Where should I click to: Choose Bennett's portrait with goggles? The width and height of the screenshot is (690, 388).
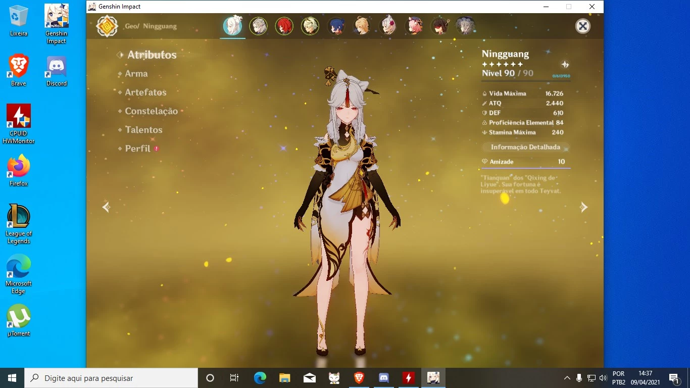pos(310,26)
